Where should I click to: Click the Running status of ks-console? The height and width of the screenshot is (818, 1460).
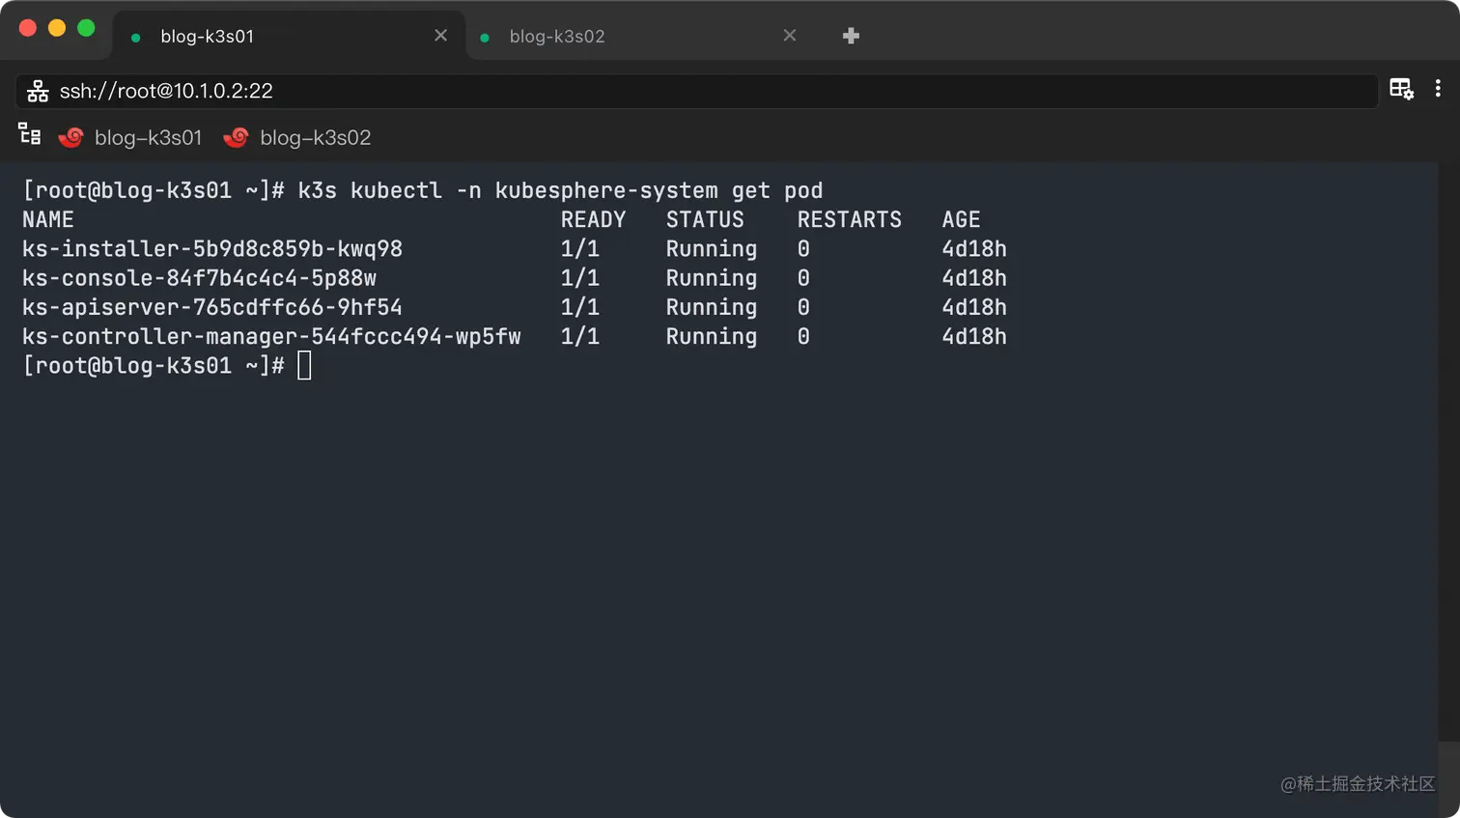click(x=712, y=278)
